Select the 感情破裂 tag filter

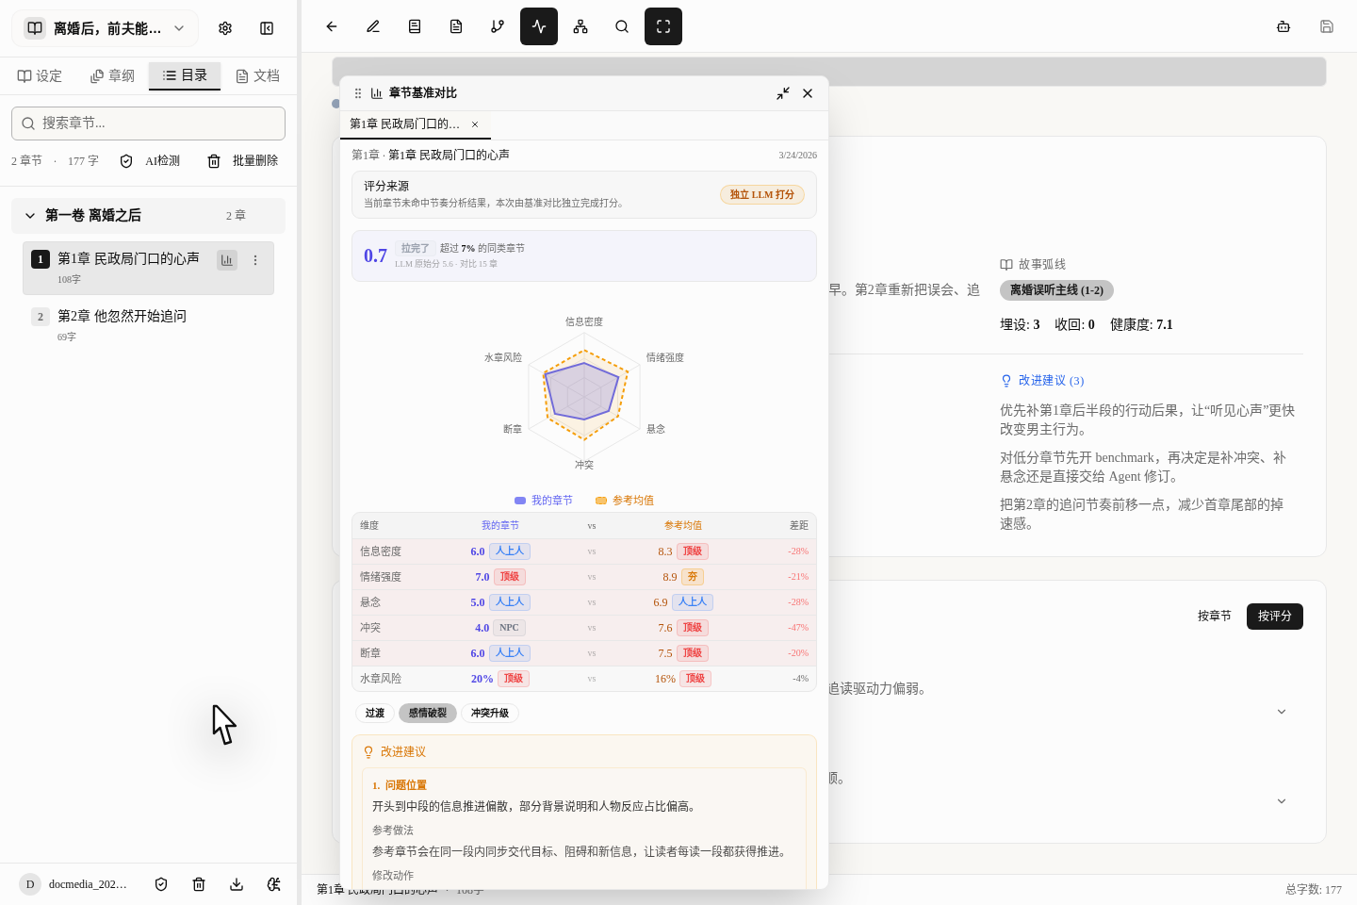pos(428,713)
